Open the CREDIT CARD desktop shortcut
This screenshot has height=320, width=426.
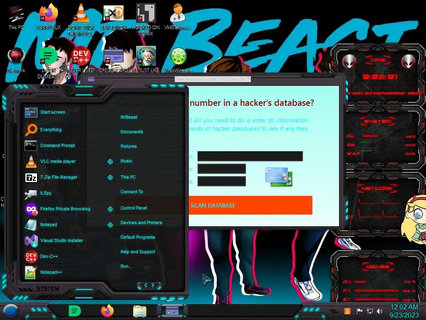(x=114, y=60)
